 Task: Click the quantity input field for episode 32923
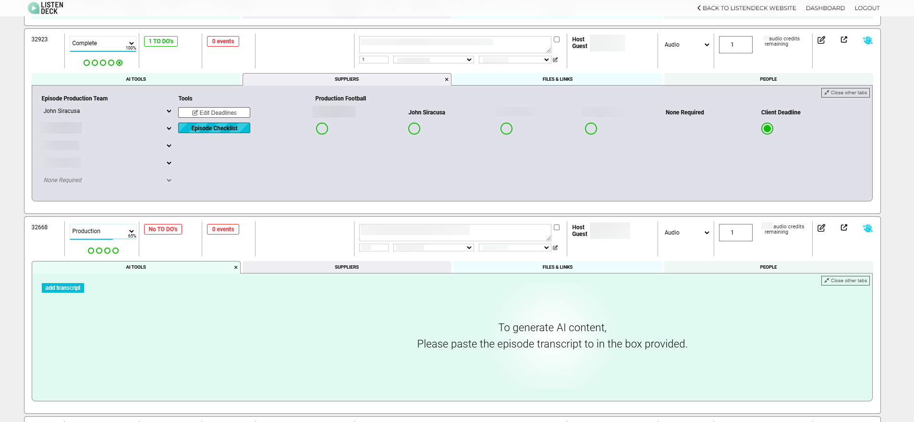coord(735,45)
